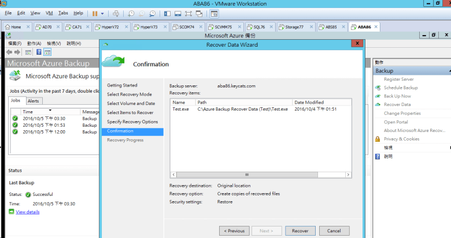Viewport: 451px width, 238px height.
Task: Click the Send Ctrl+Alt+Del toolbar icon
Action: (x=116, y=13)
